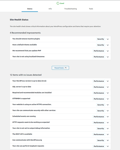
Task: Click 'Your WordPress version is up to date' row
Action: coord(60,81)
